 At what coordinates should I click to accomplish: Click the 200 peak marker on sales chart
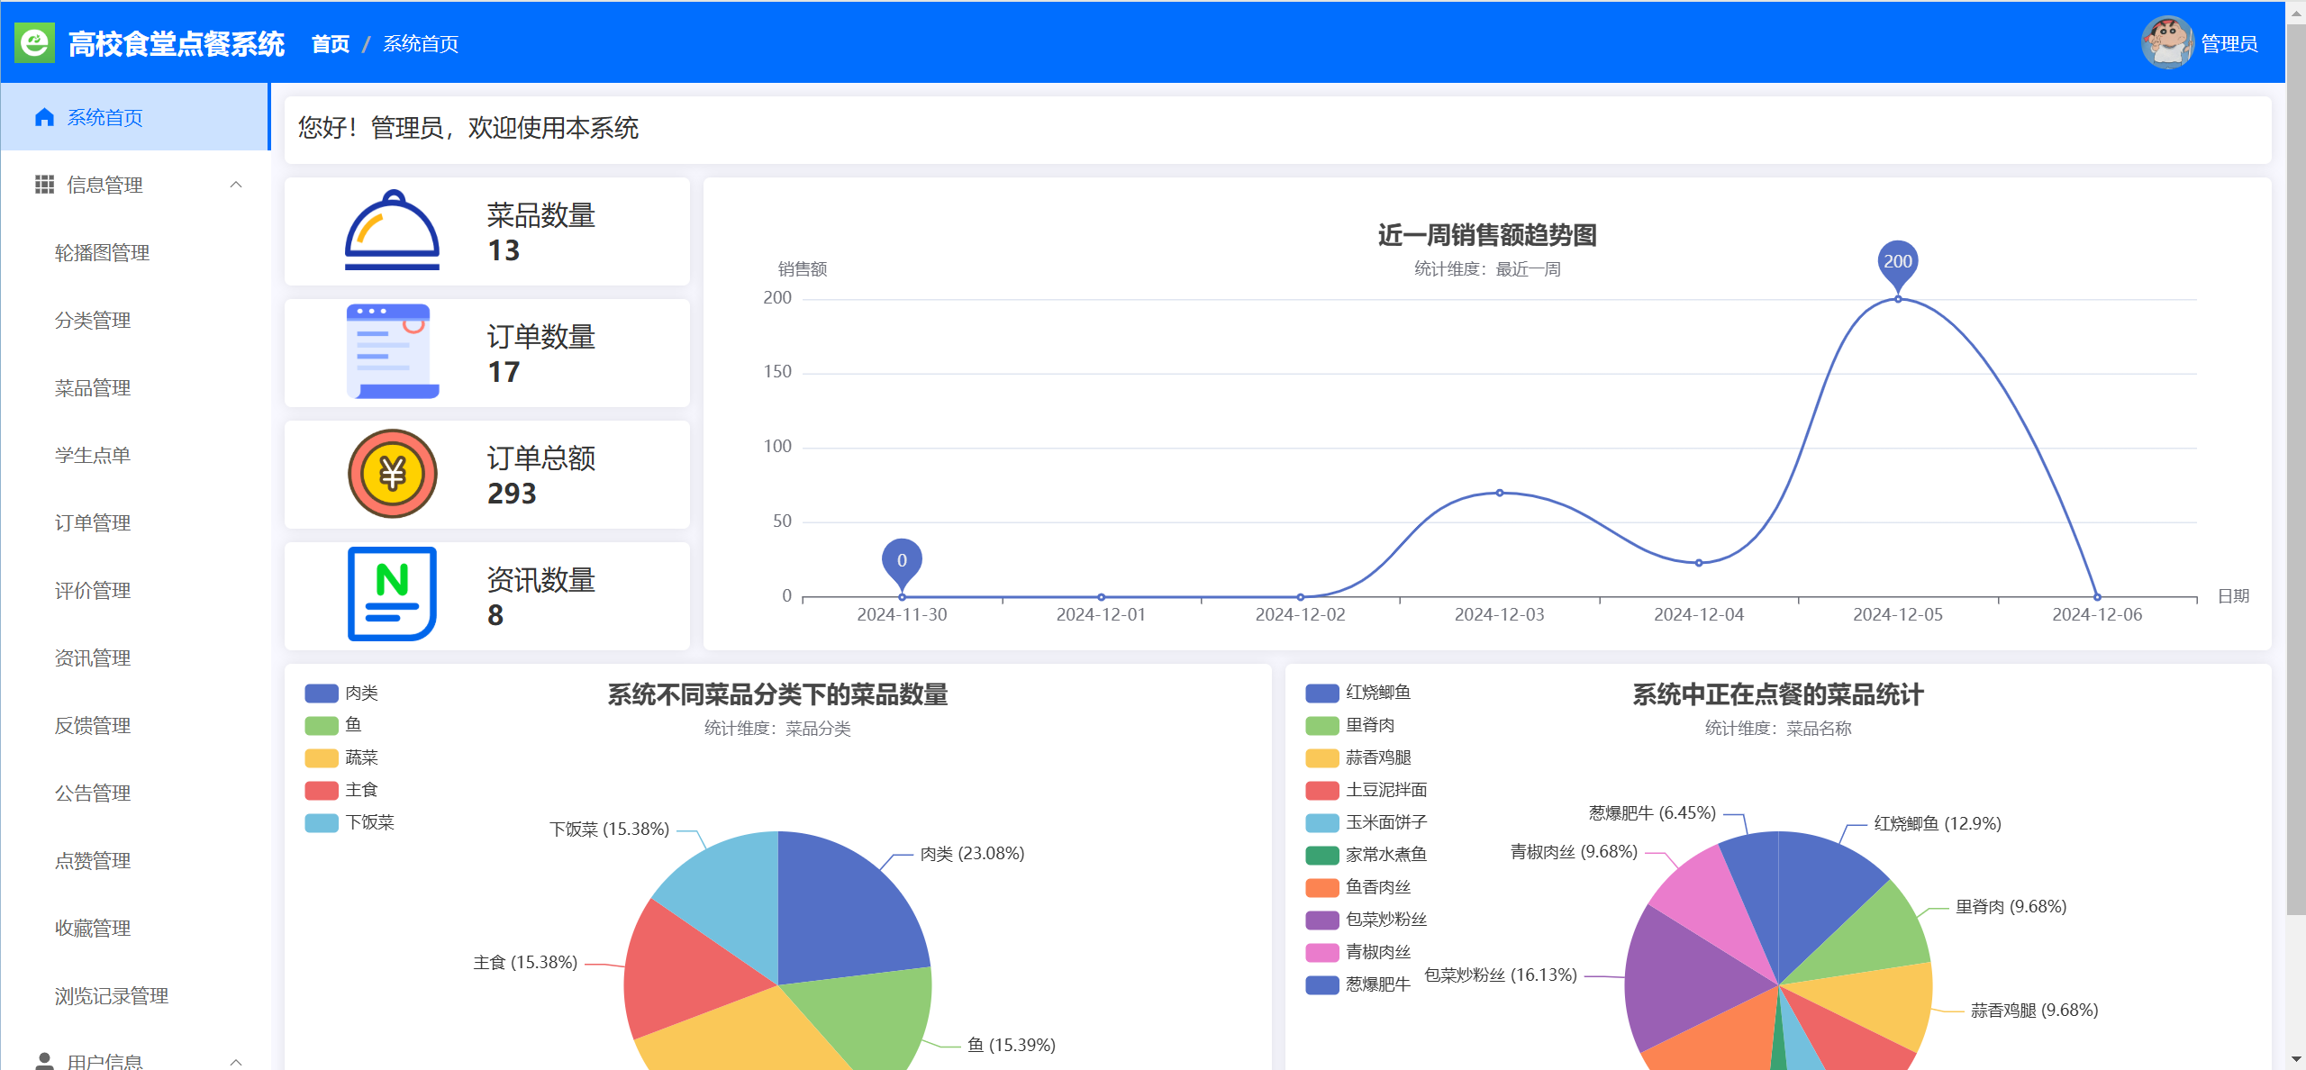(x=1897, y=262)
